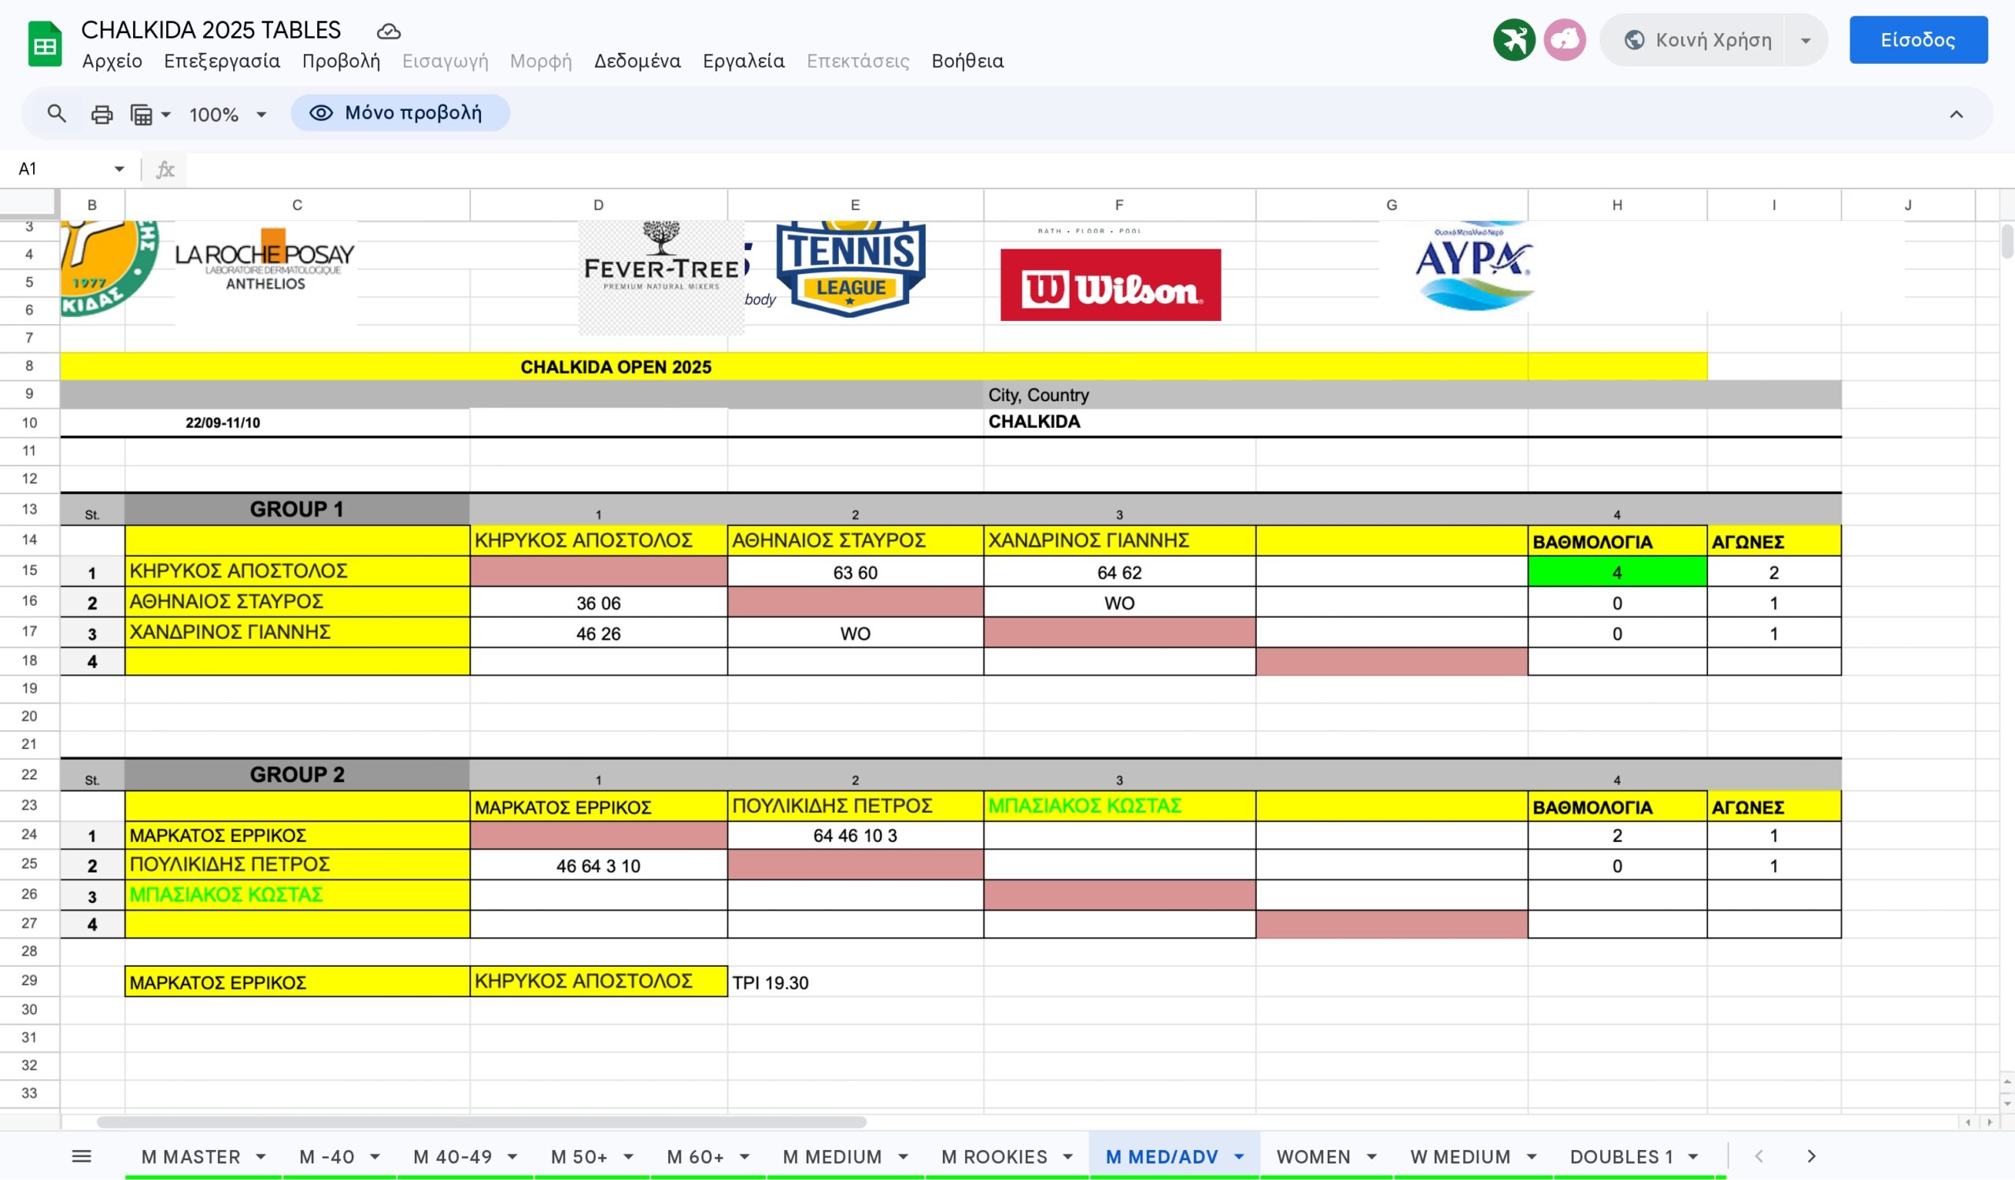Collapse the toolbar with up chevron
2015x1180 pixels.
click(x=1956, y=114)
